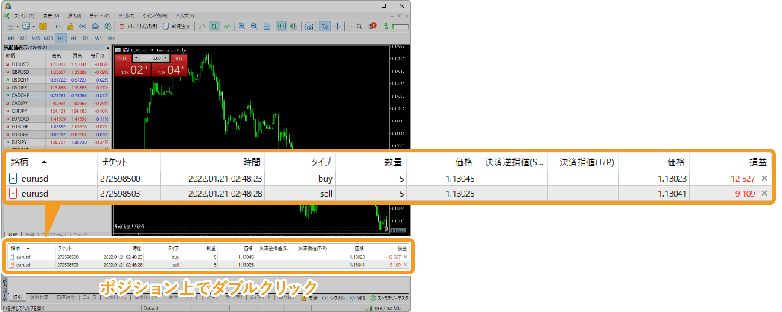
Task: Open the Market shopping bag icon
Action: [70, 26]
